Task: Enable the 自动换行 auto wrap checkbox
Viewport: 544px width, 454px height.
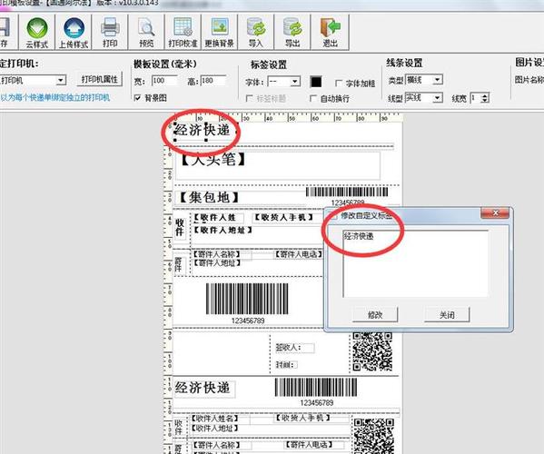Action: pyautogui.click(x=313, y=99)
